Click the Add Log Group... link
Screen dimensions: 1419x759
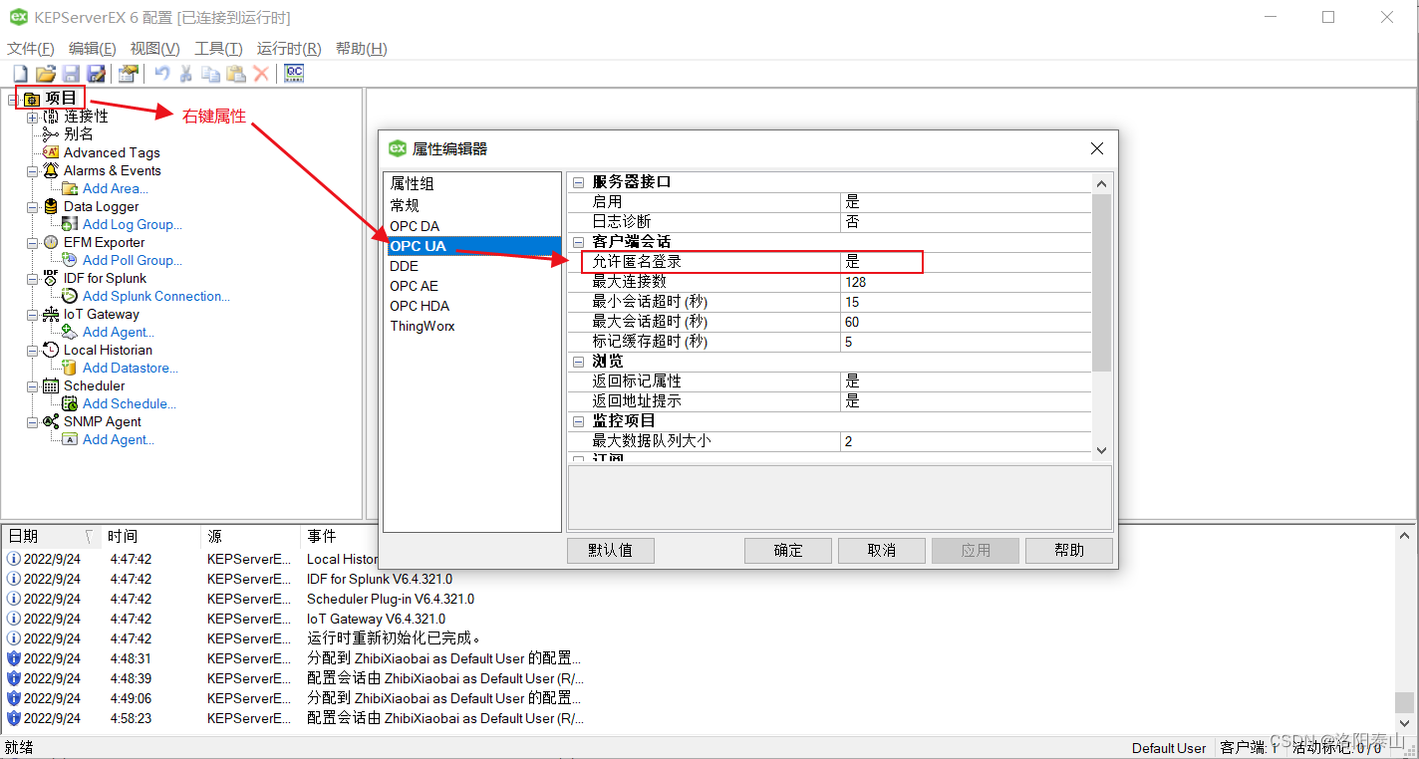(133, 224)
